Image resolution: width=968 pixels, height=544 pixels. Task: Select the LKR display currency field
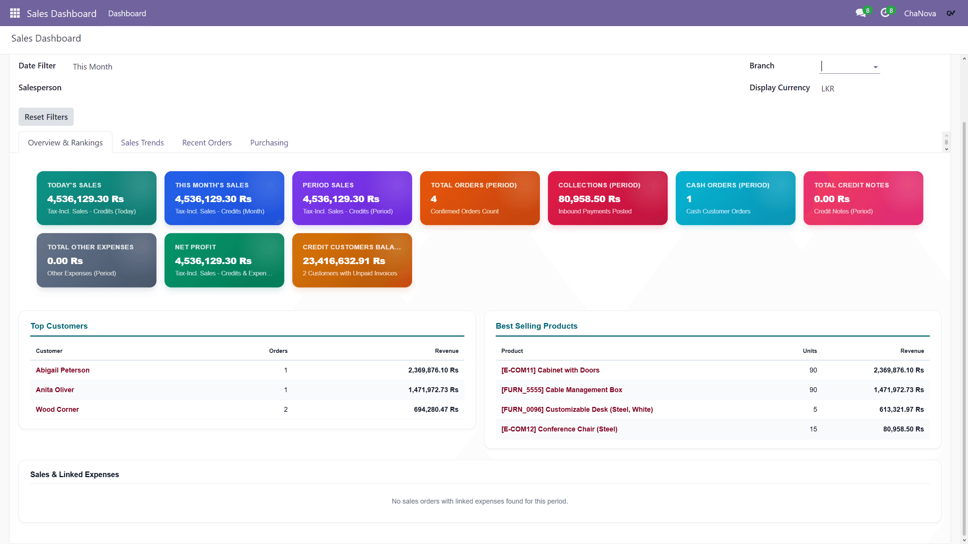(x=828, y=88)
